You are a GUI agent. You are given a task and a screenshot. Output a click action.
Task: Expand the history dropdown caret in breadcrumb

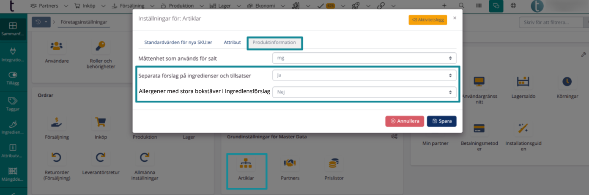click(46, 21)
